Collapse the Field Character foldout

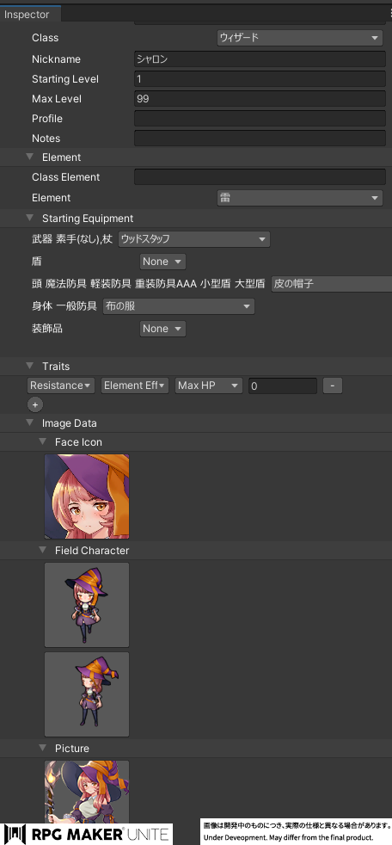pyautogui.click(x=42, y=551)
